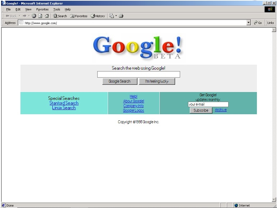Click the Internet zone globe icon
277x208 pixels.
236,205
